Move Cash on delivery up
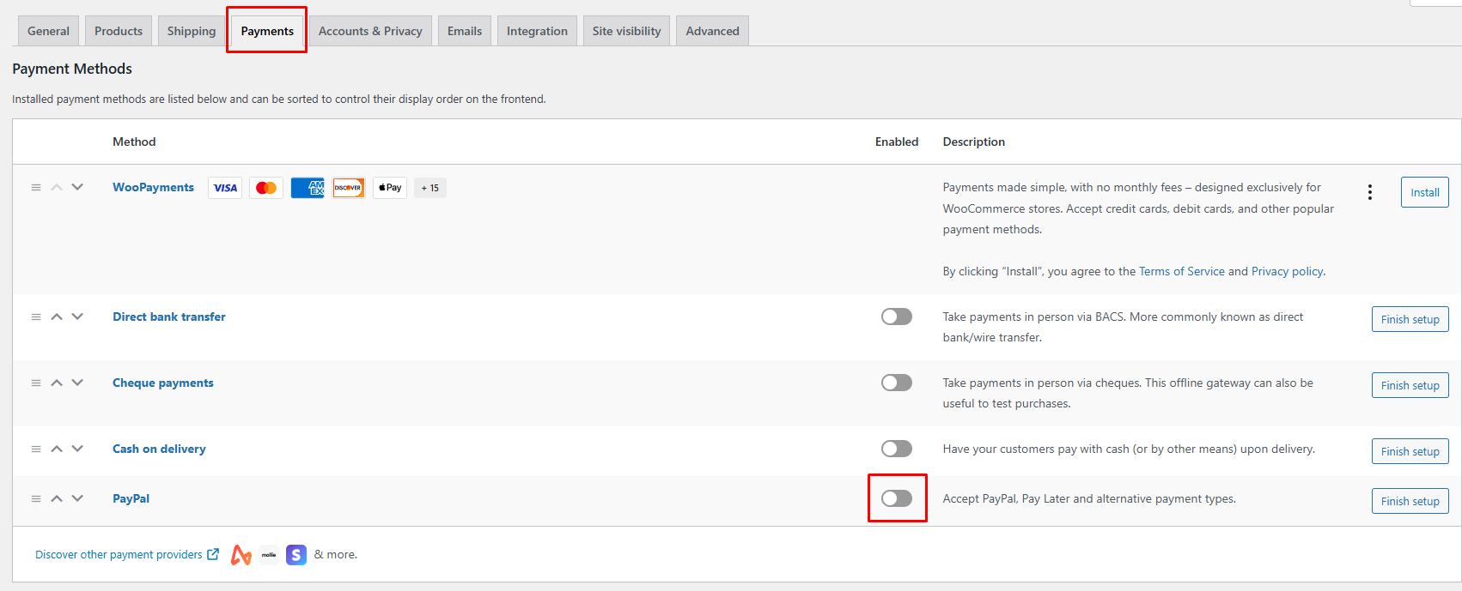Viewport: 1462px width, 591px height. point(57,449)
